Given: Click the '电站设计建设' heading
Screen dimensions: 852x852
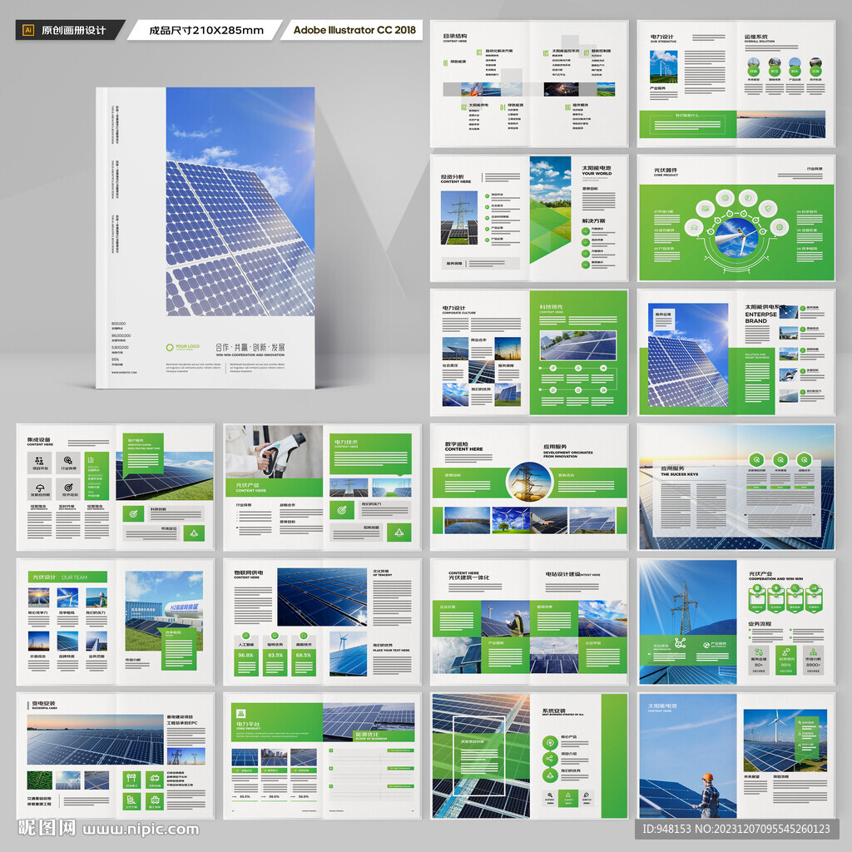Looking at the screenshot, I should tap(563, 574).
